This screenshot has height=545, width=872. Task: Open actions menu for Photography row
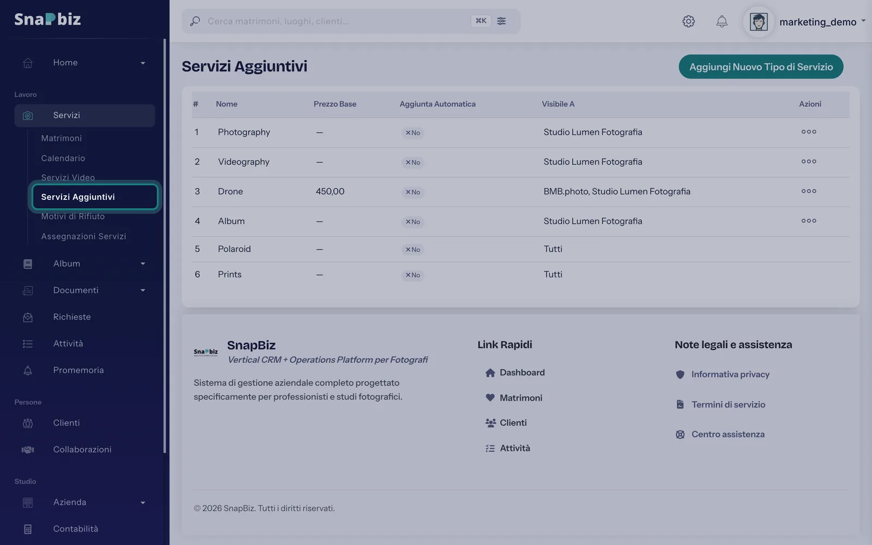coord(809,132)
